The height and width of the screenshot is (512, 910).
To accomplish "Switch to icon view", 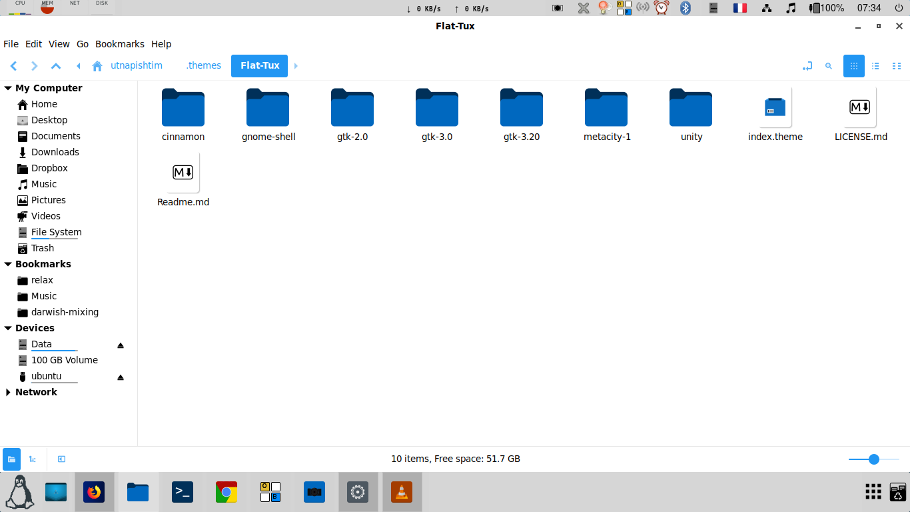I will (854, 66).
